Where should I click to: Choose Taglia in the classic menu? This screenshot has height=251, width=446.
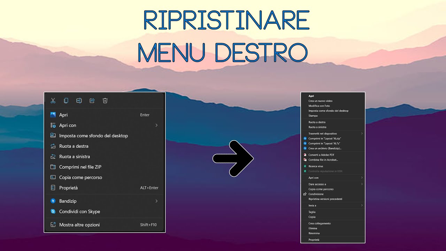tap(312, 212)
